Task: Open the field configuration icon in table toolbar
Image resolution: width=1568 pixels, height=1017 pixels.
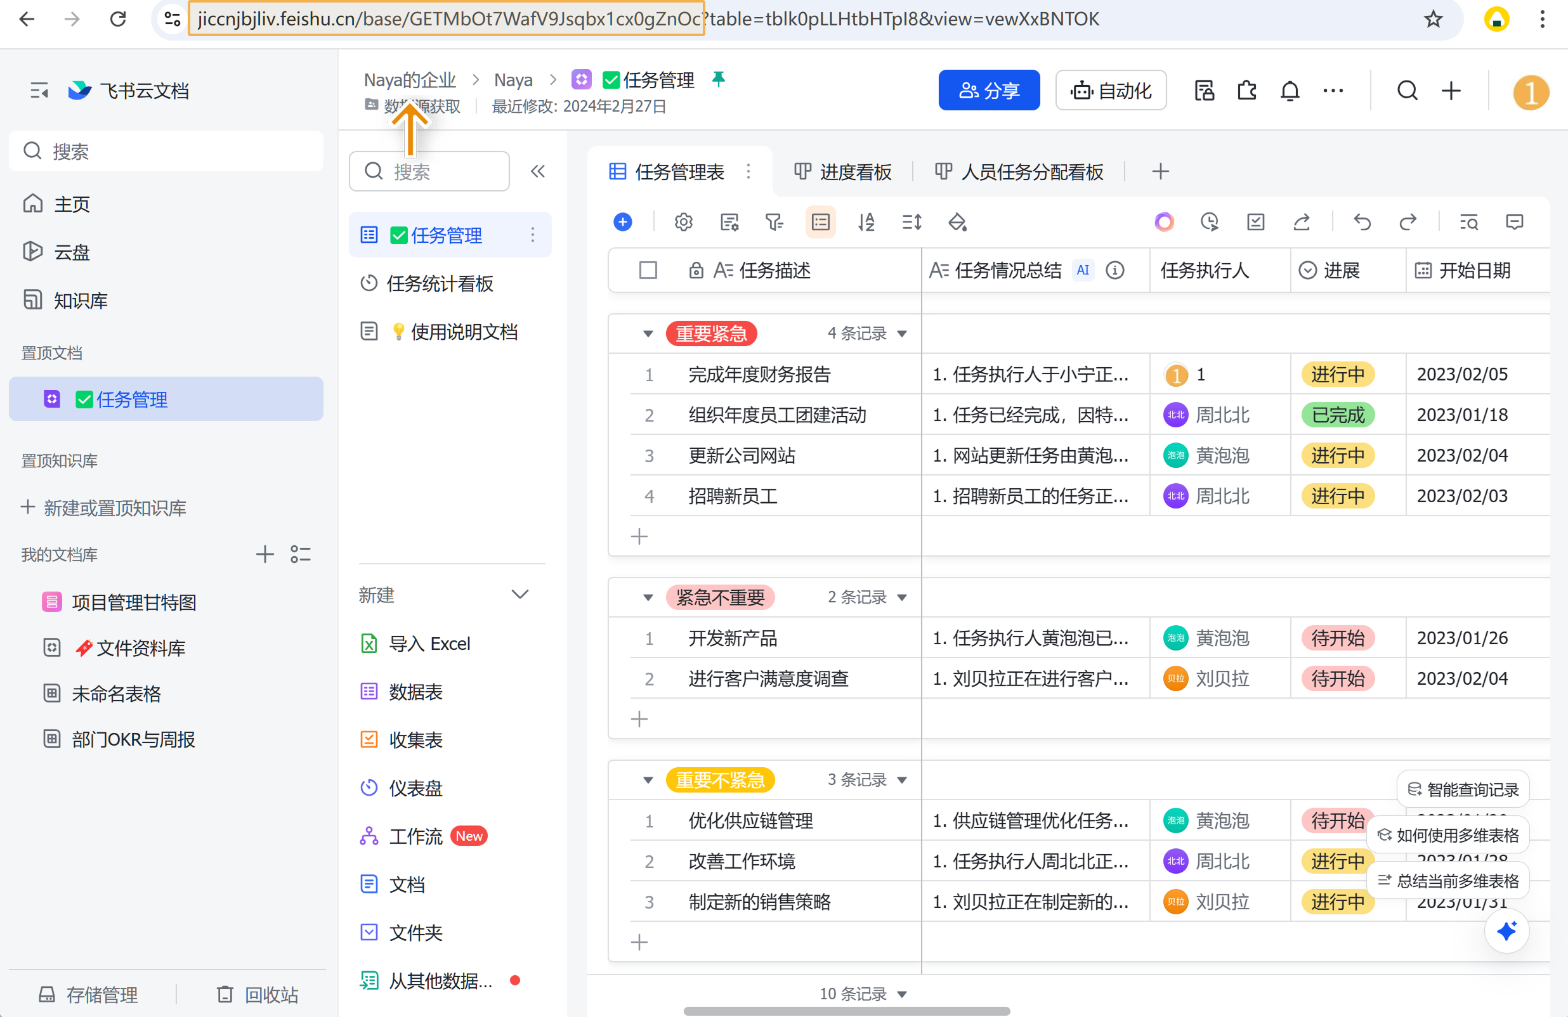Action: [729, 222]
